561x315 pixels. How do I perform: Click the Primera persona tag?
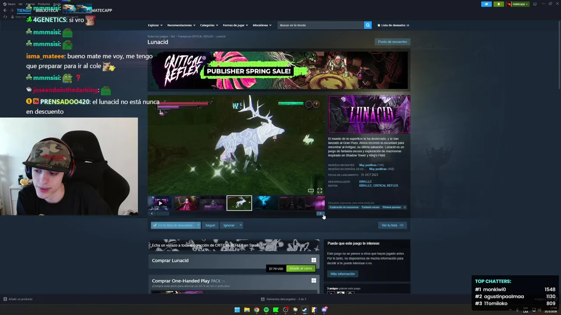(391, 207)
